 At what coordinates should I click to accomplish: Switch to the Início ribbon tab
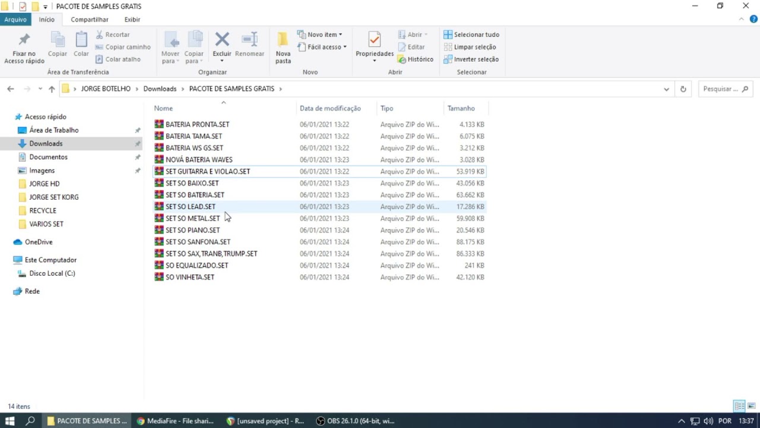pyautogui.click(x=46, y=20)
